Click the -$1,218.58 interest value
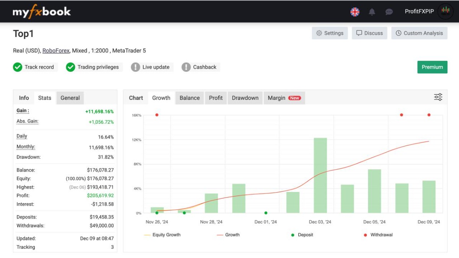 (102, 204)
